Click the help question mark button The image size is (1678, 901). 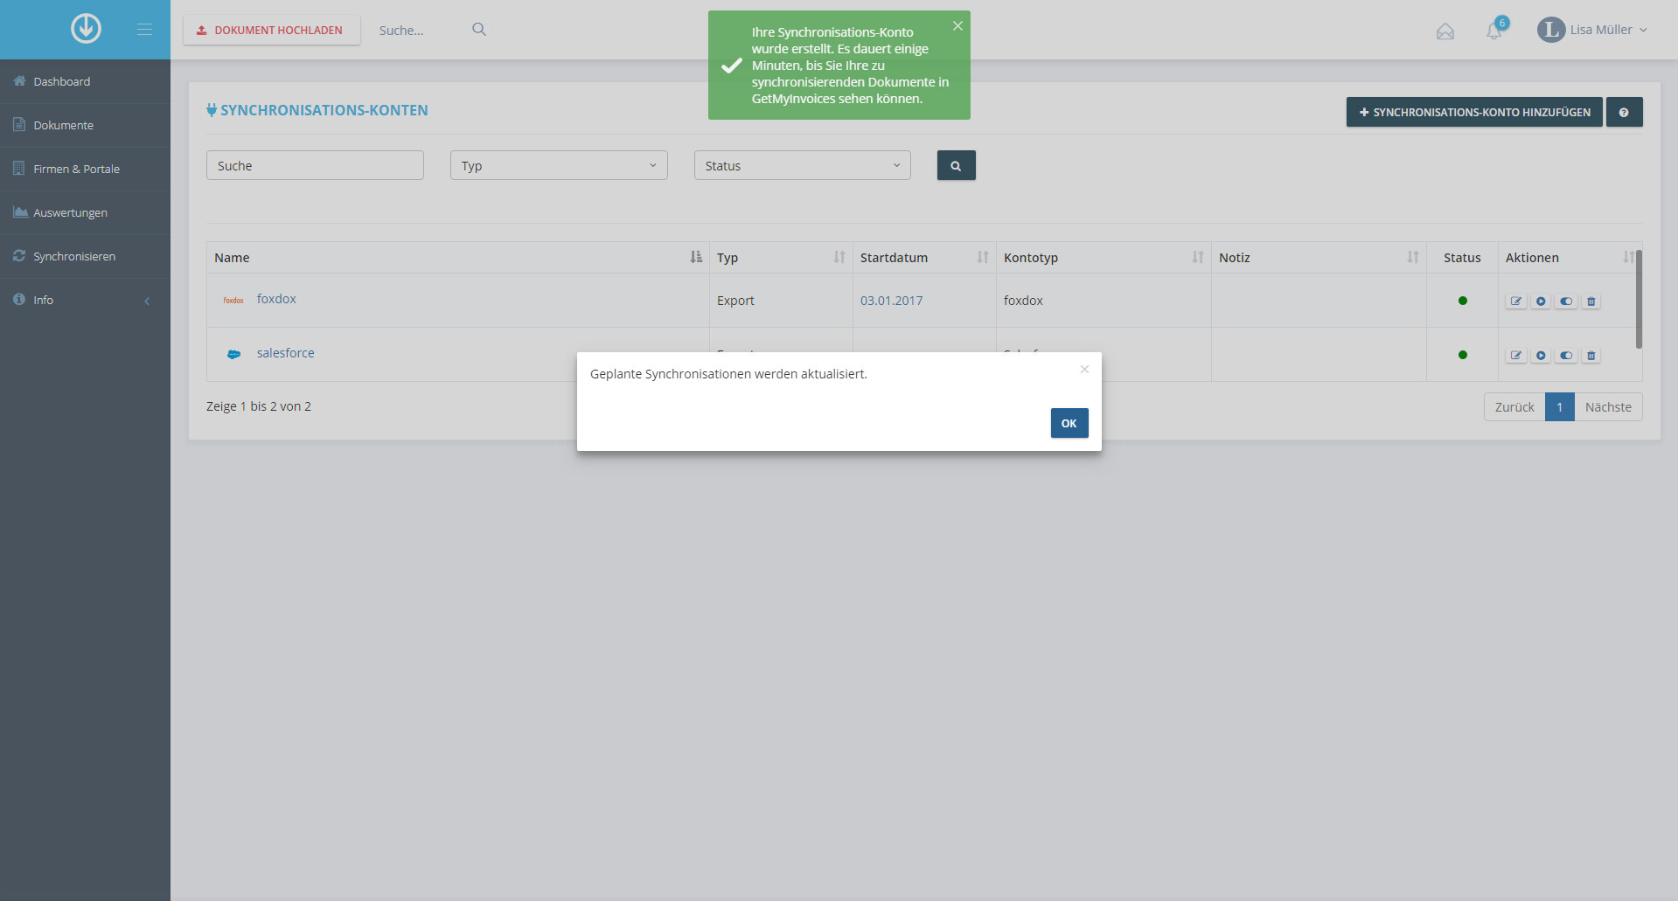pyautogui.click(x=1624, y=112)
